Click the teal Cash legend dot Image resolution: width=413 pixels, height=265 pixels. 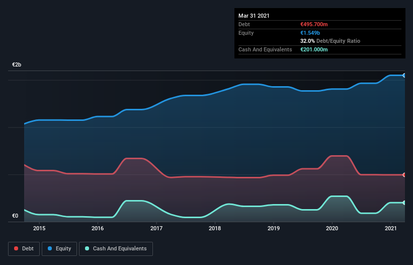[87, 248]
